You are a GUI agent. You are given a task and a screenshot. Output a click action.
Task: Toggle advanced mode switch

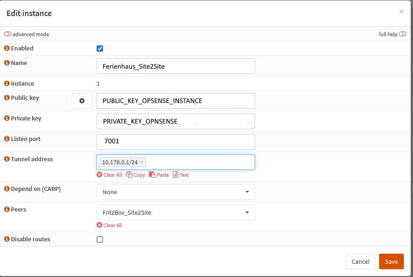tap(8, 34)
